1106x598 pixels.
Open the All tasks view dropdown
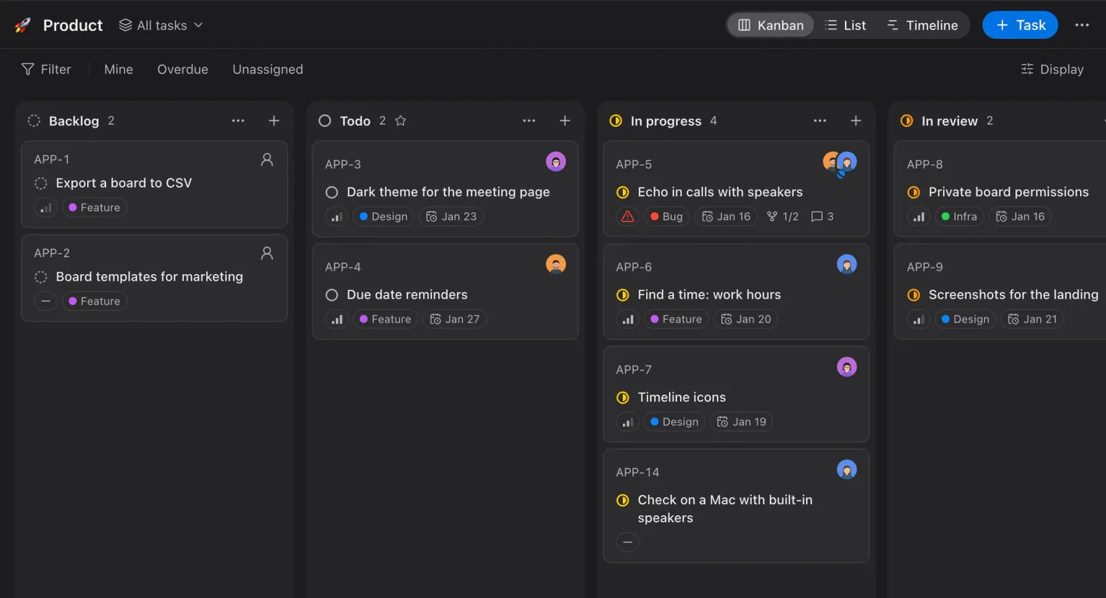pos(161,25)
